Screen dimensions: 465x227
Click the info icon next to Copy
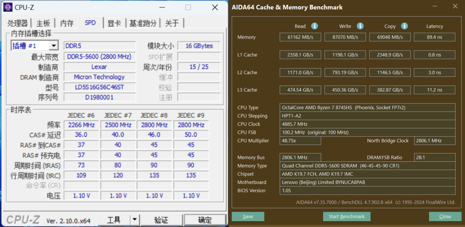click(404, 26)
